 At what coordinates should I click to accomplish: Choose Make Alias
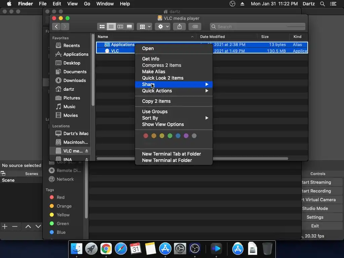174,72
